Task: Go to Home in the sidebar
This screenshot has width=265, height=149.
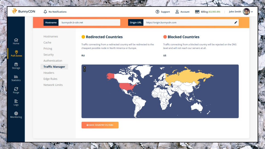Action: pyautogui.click(x=16, y=41)
